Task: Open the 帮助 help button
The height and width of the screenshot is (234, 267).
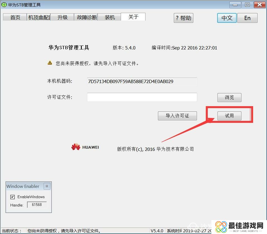Action: point(184,18)
